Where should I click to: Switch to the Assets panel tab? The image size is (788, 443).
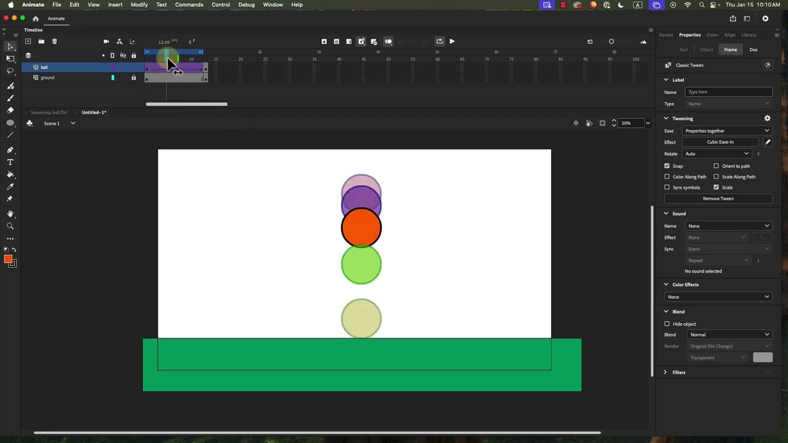666,35
